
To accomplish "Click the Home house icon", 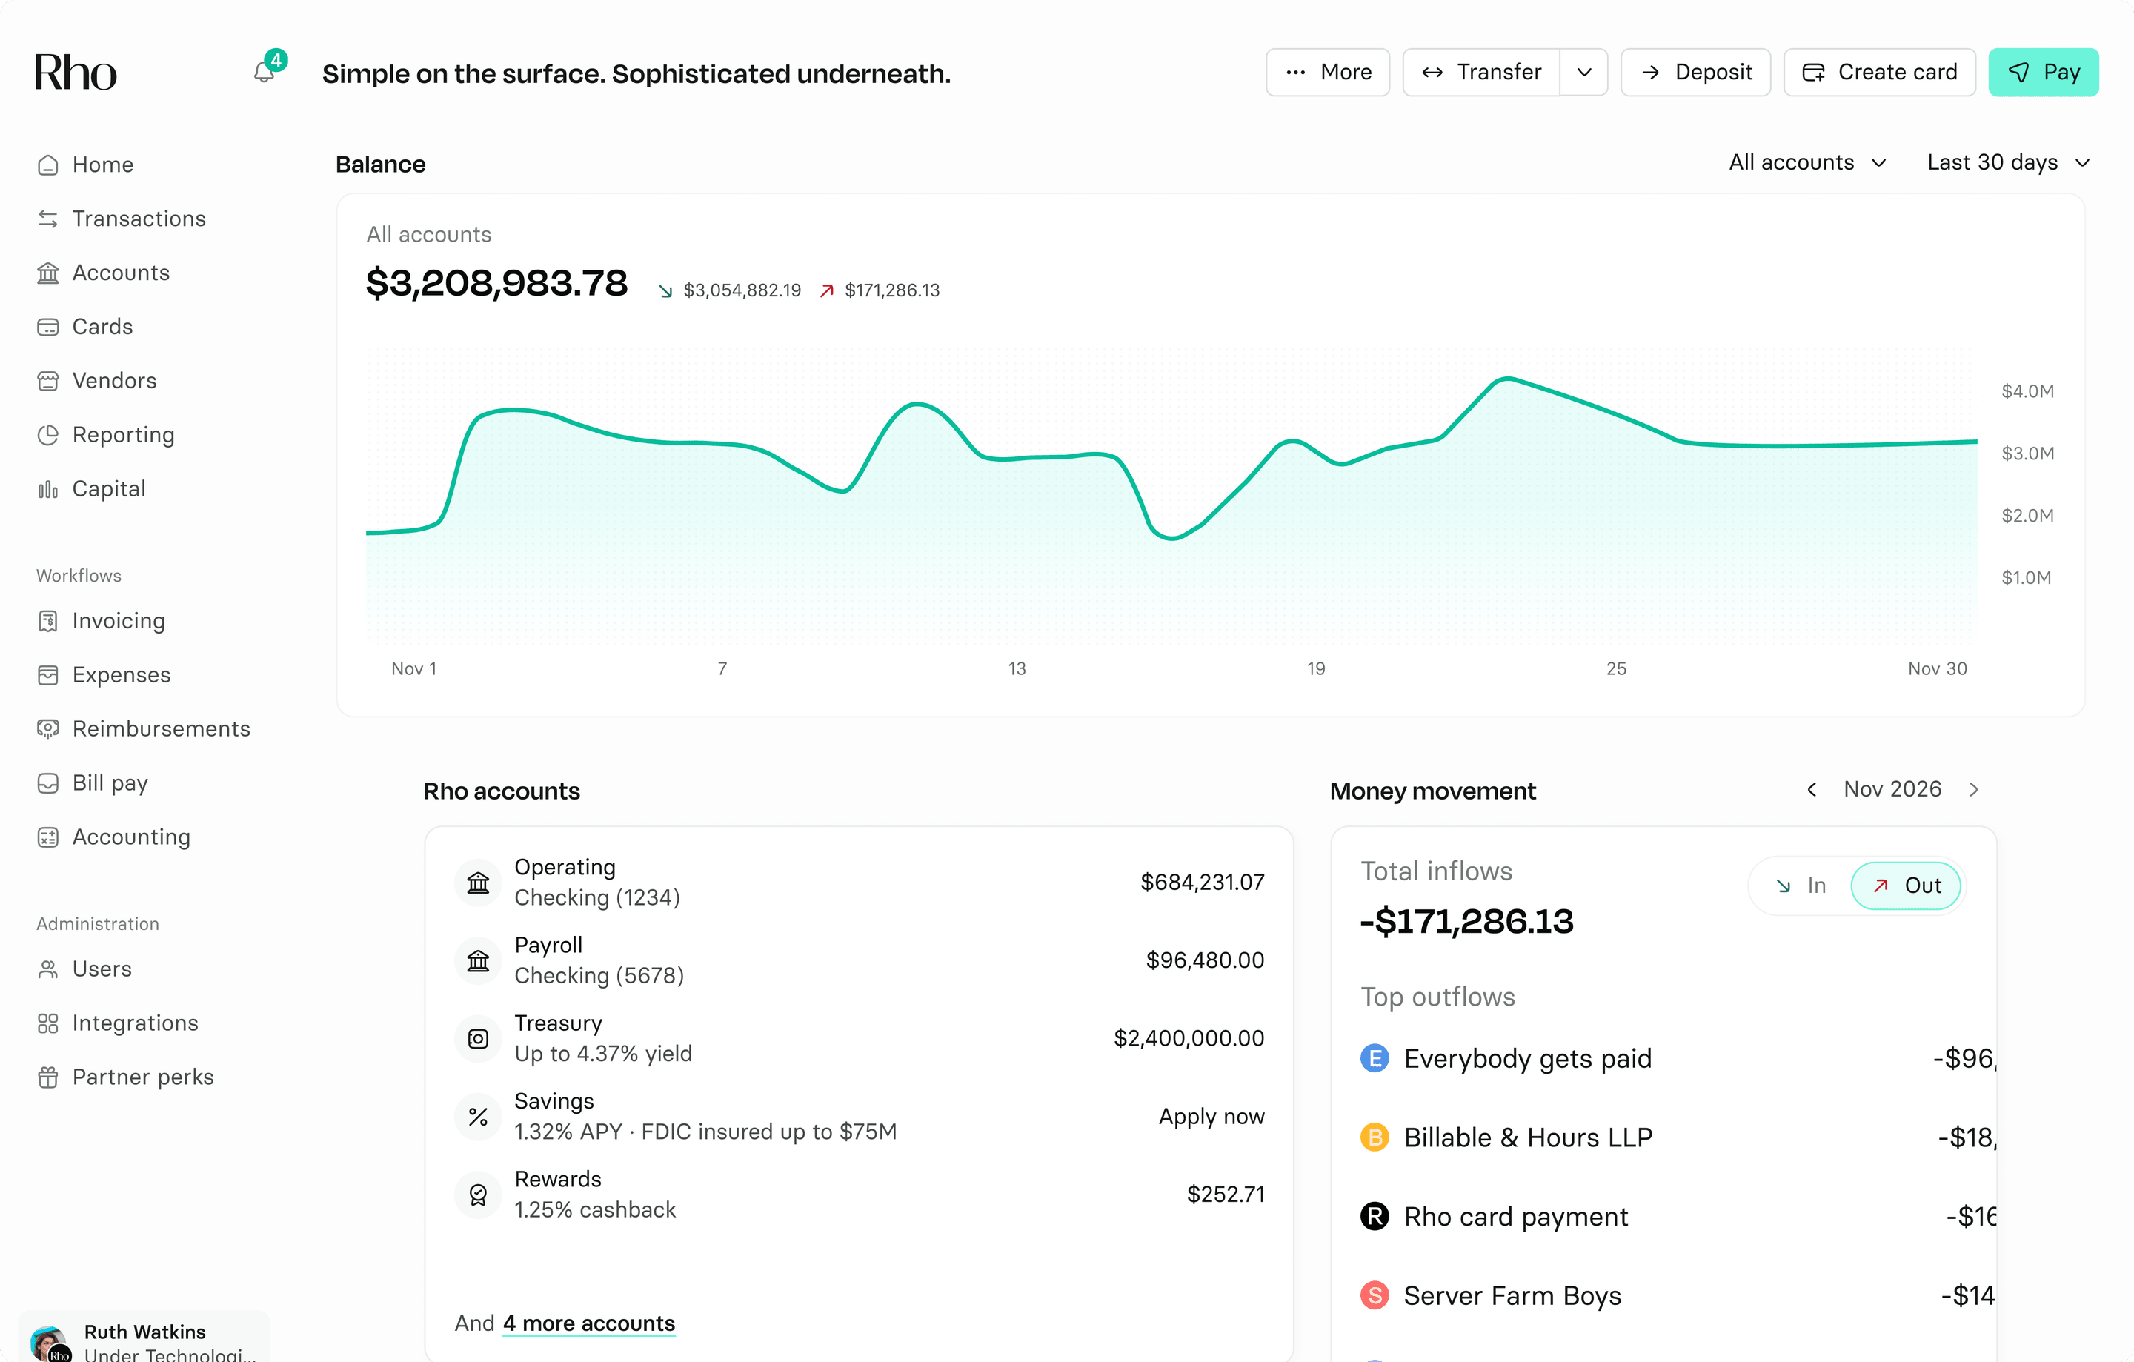I will [48, 165].
